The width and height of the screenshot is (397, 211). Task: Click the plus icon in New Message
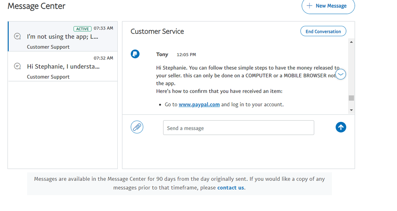[309, 6]
